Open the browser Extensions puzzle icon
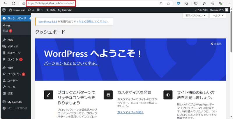Viewport: 233px width, 119px height. [x=187, y=3]
